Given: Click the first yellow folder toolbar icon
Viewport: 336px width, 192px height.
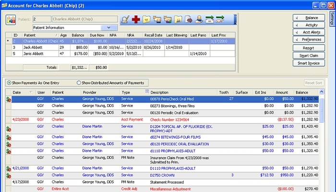Looking at the screenshot, I should pos(146,20).
